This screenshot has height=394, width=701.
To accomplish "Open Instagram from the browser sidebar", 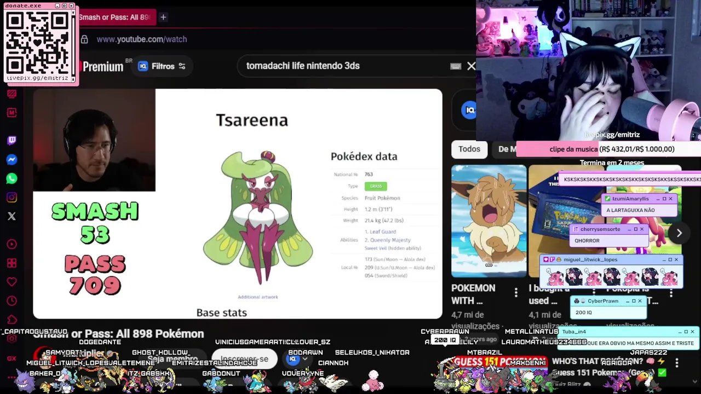I will click(x=12, y=198).
